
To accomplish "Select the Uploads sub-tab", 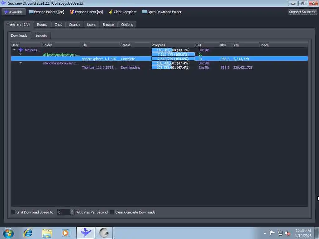I will point(40,36).
